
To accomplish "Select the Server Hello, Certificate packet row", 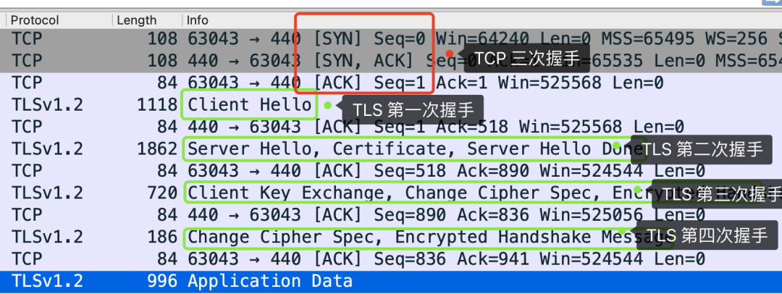I will pos(362,149).
